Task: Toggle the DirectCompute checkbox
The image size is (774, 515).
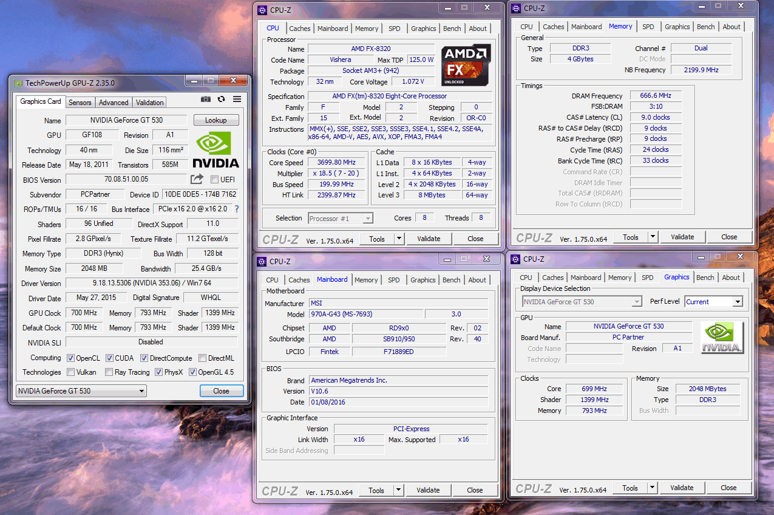Action: tap(144, 358)
